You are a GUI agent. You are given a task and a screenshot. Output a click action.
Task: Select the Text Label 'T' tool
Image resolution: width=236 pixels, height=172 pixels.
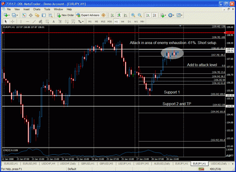pyautogui.click(x=60, y=21)
